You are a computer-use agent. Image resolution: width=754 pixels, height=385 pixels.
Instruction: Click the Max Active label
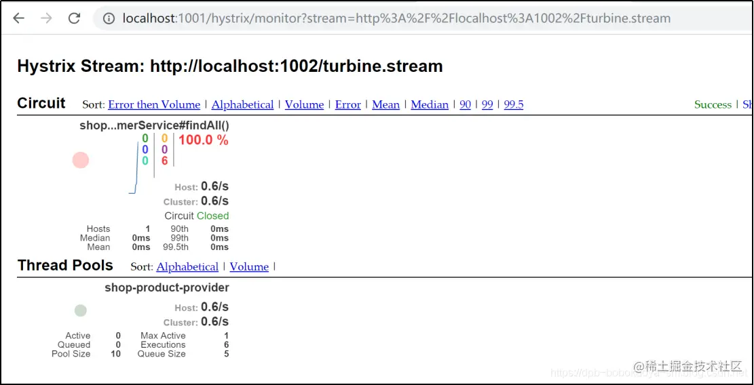163,336
